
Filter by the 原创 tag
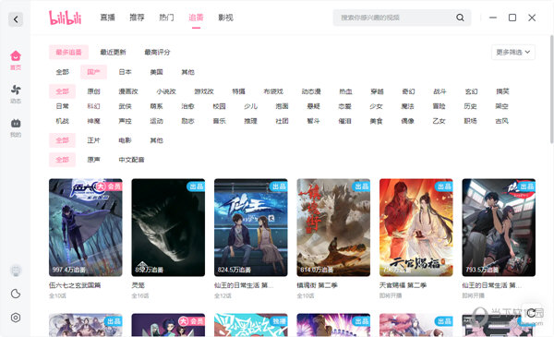93,91
